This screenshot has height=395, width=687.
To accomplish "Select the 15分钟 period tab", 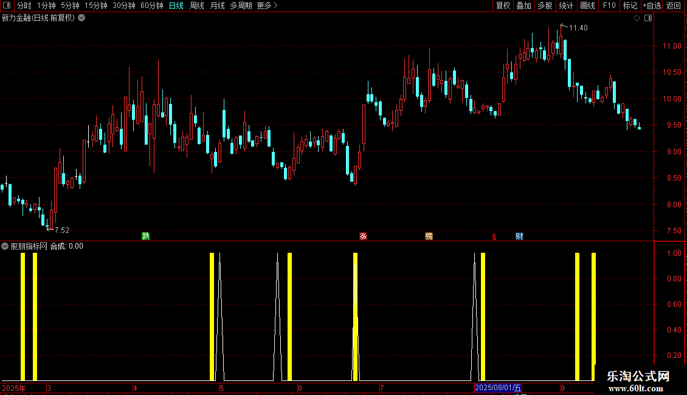I will click(95, 5).
